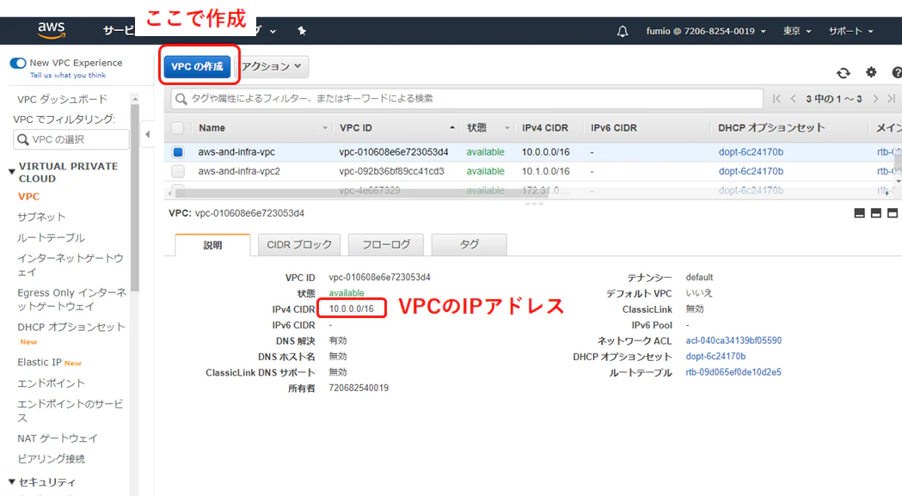Check aws-and-infra-vpc2 row checkbox
The height and width of the screenshot is (496, 902).
pos(178,171)
